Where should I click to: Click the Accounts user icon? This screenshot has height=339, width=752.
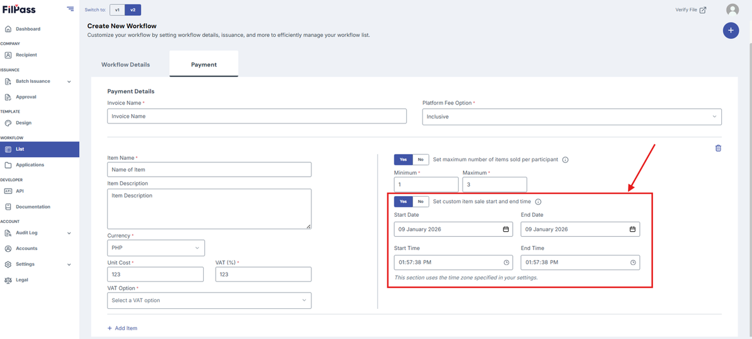[8, 249]
